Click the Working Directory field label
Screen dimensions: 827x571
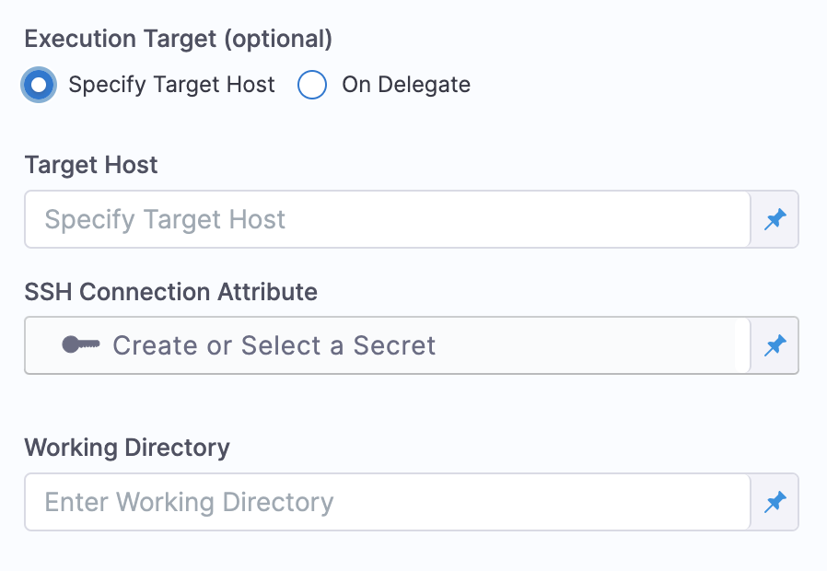coord(126,449)
